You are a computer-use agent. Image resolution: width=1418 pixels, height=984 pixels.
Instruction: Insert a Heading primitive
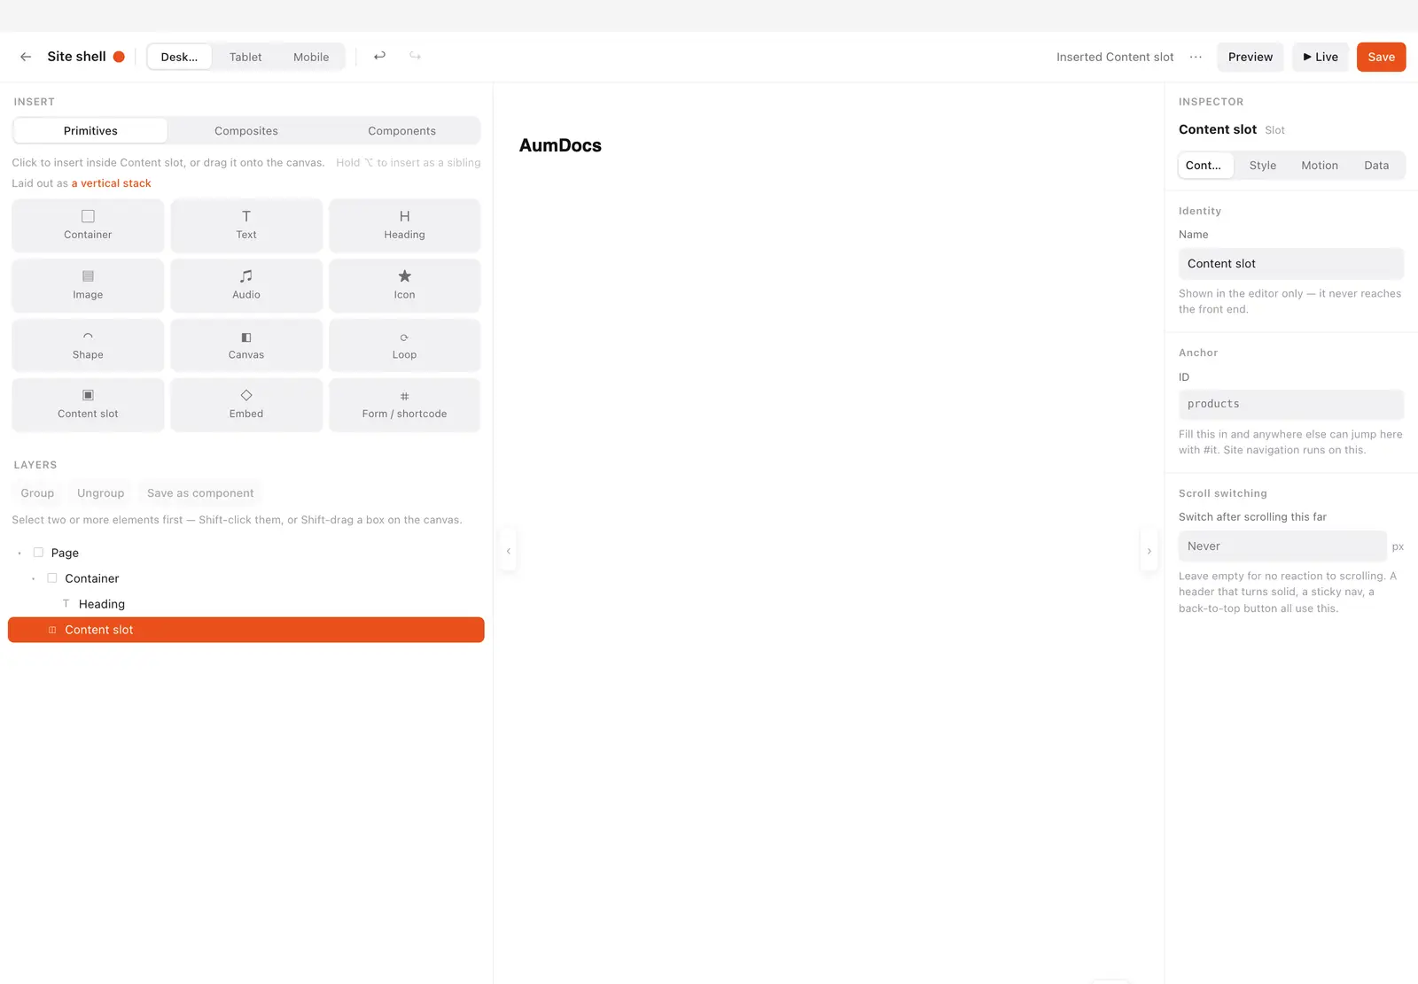pyautogui.click(x=404, y=225)
